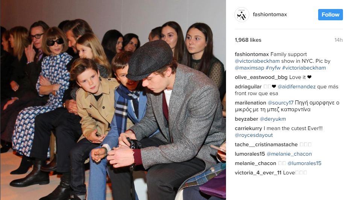Click the front row fashion show photo

(113, 100)
